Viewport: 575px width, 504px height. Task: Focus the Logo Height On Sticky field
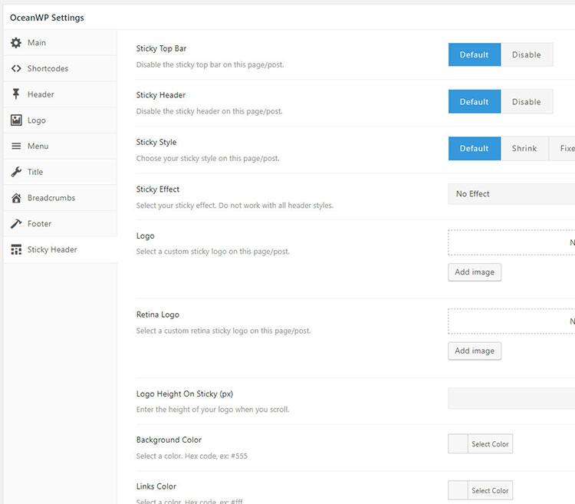[511, 398]
